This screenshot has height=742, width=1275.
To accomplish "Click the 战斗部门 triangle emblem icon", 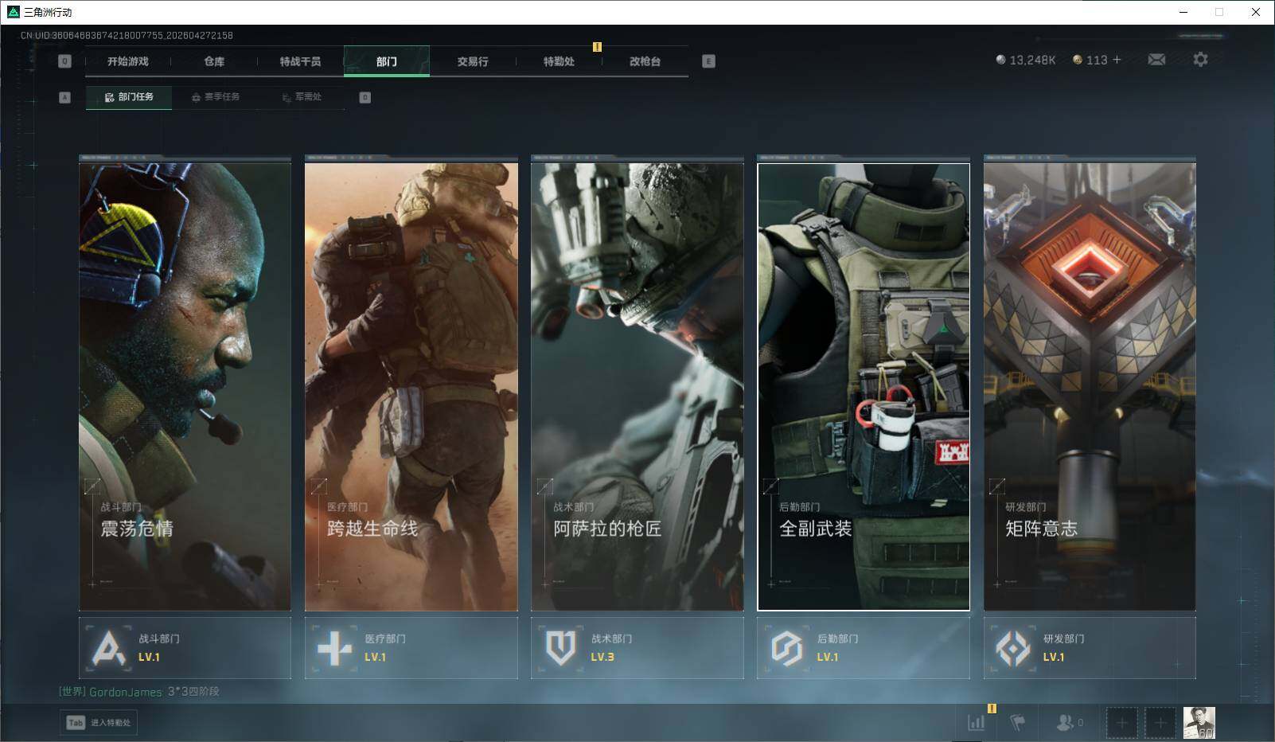I will click(108, 648).
